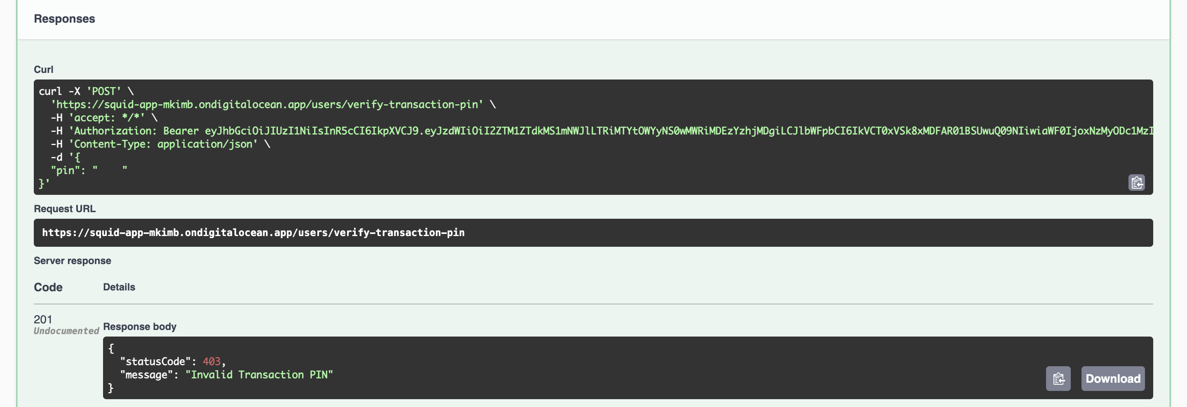Click the Server response label
The image size is (1187, 407).
(73, 261)
